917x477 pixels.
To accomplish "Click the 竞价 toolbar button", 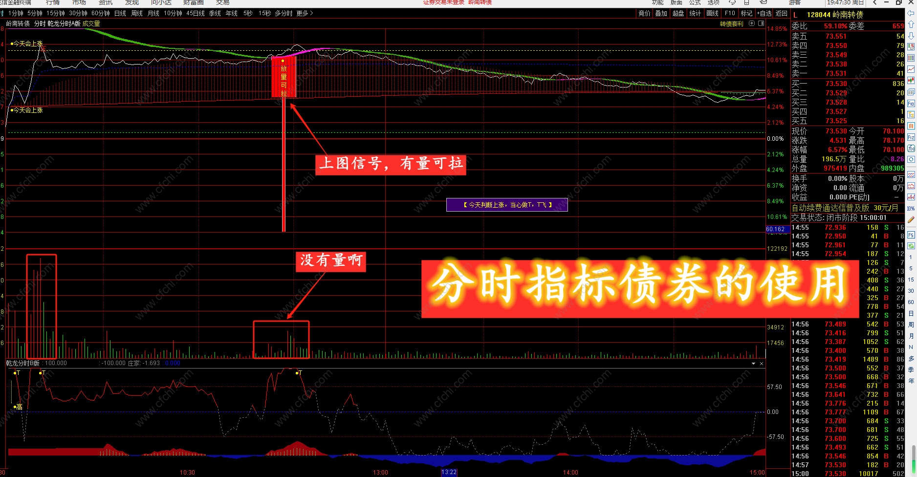I will pos(645,13).
